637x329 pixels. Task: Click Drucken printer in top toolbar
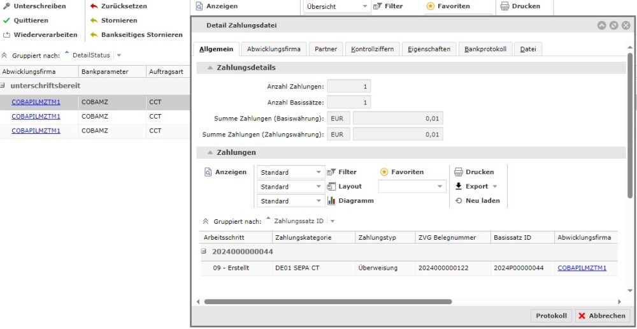tap(520, 6)
